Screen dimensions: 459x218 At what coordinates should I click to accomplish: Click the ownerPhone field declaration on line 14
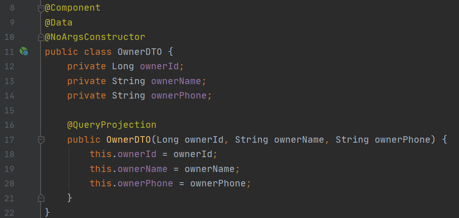pos(179,96)
